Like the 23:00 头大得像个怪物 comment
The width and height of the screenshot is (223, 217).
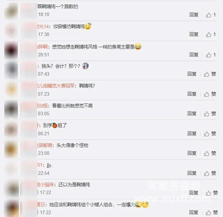tap(210, 153)
